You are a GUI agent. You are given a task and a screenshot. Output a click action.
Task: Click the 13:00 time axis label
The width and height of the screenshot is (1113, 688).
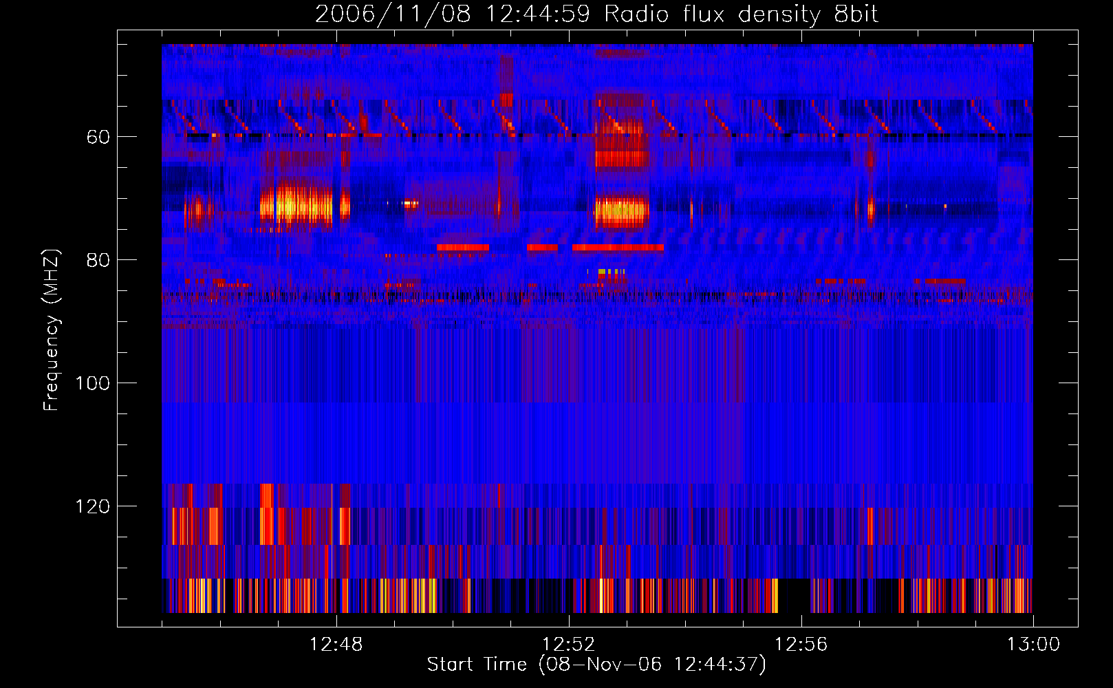coord(1034,645)
